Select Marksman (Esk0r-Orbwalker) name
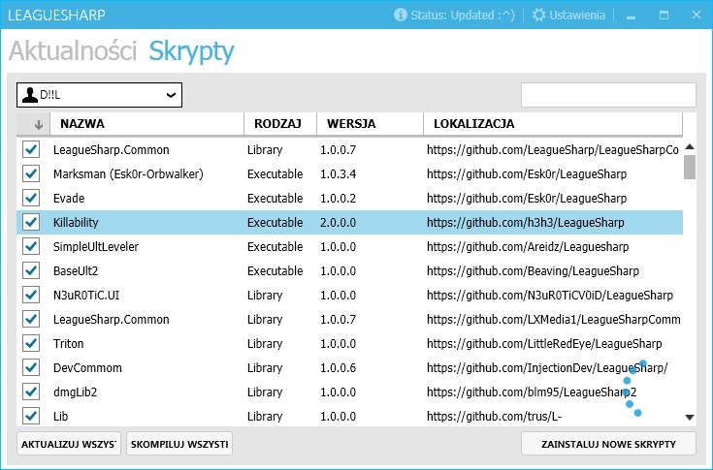The image size is (713, 470). pyautogui.click(x=128, y=173)
